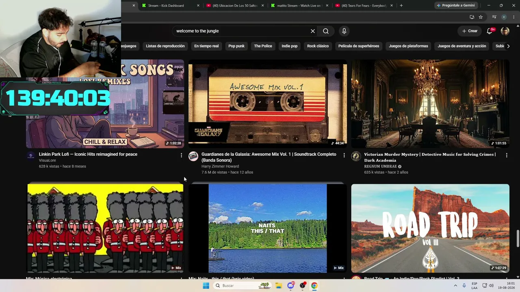Play the Road Trip Vol III thumbnail
The height and width of the screenshot is (292, 520).
(430, 228)
